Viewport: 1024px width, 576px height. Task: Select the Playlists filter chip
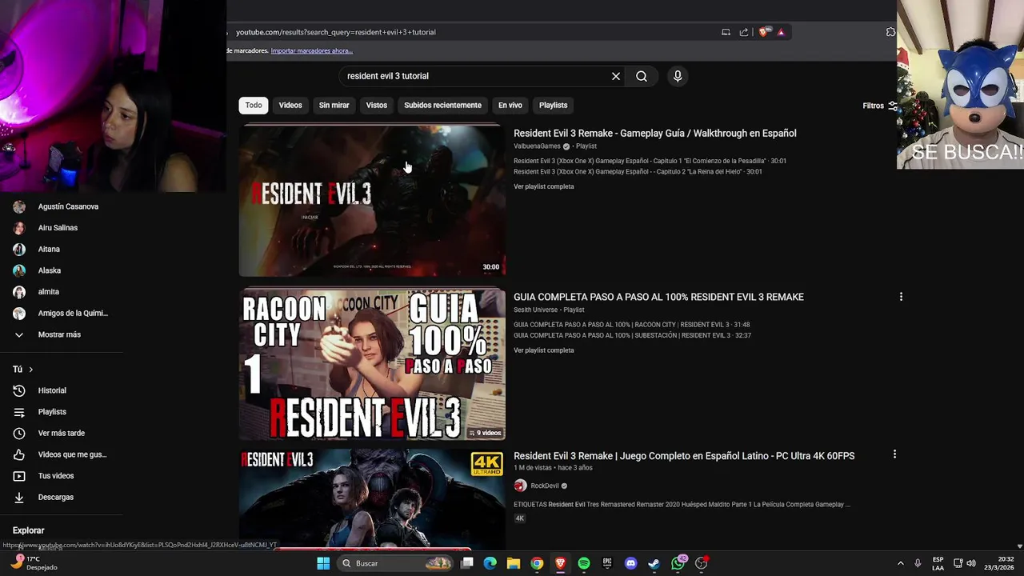[x=553, y=106]
